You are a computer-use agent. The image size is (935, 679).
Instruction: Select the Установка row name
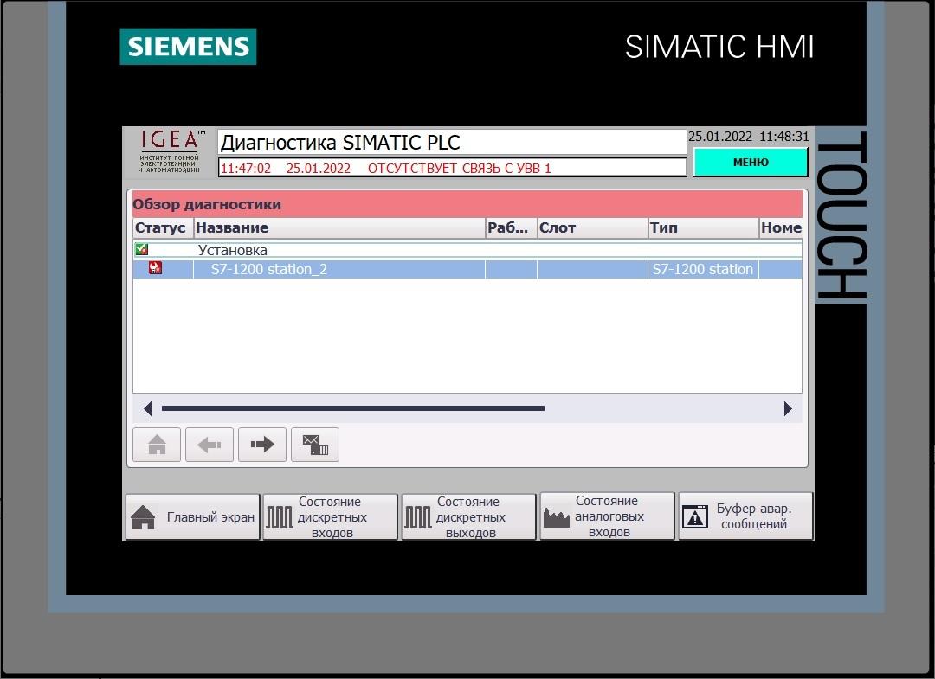233,250
